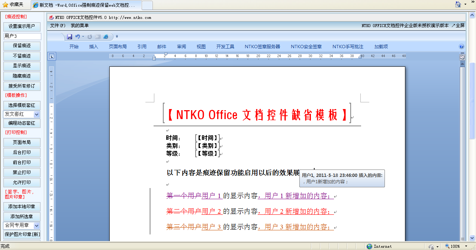476x250 pixels.
Task: Click the 添加本地印章 button
Action: (22, 207)
